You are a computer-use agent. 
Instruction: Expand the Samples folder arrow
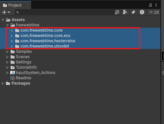tap(8, 52)
